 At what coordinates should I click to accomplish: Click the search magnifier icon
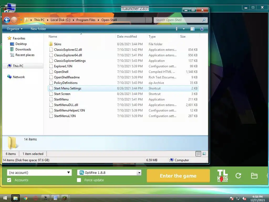pyautogui.click(x=204, y=20)
